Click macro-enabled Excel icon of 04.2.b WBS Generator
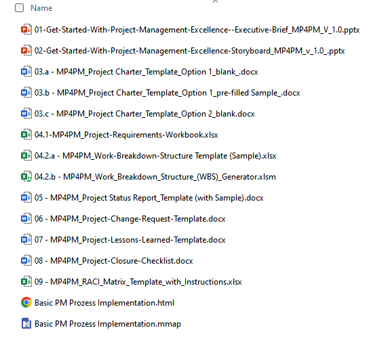Screen dimensions: 392x351 point(26,176)
